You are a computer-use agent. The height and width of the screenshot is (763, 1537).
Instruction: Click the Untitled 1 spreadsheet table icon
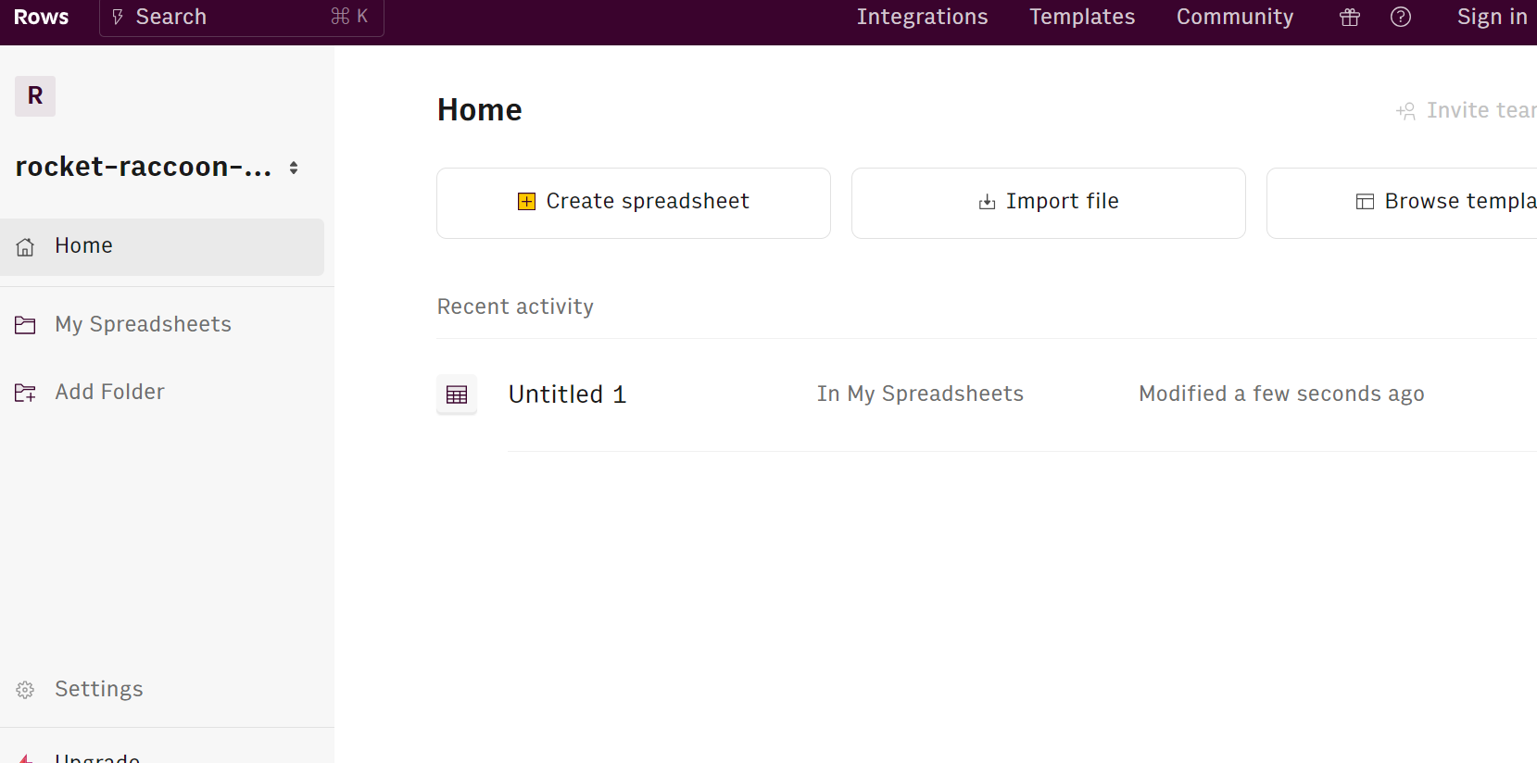click(457, 394)
